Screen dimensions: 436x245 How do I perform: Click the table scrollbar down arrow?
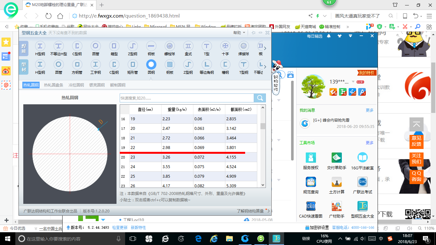tap(263, 185)
